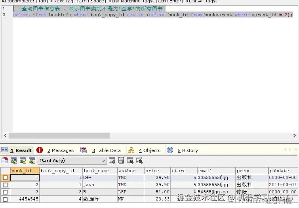Click the '54565@qq.co' email cell
This screenshot has height=208, width=299.
216,192
